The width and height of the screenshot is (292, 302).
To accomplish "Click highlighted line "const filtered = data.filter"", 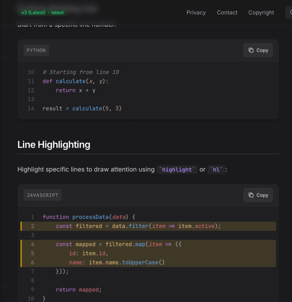I will [x=148, y=226].
